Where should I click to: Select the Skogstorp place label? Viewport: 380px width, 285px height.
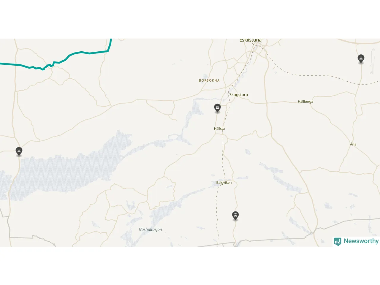(x=238, y=95)
